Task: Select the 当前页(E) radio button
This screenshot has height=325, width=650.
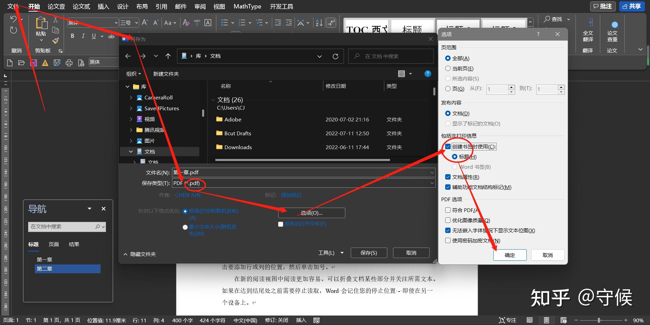Action: point(448,69)
